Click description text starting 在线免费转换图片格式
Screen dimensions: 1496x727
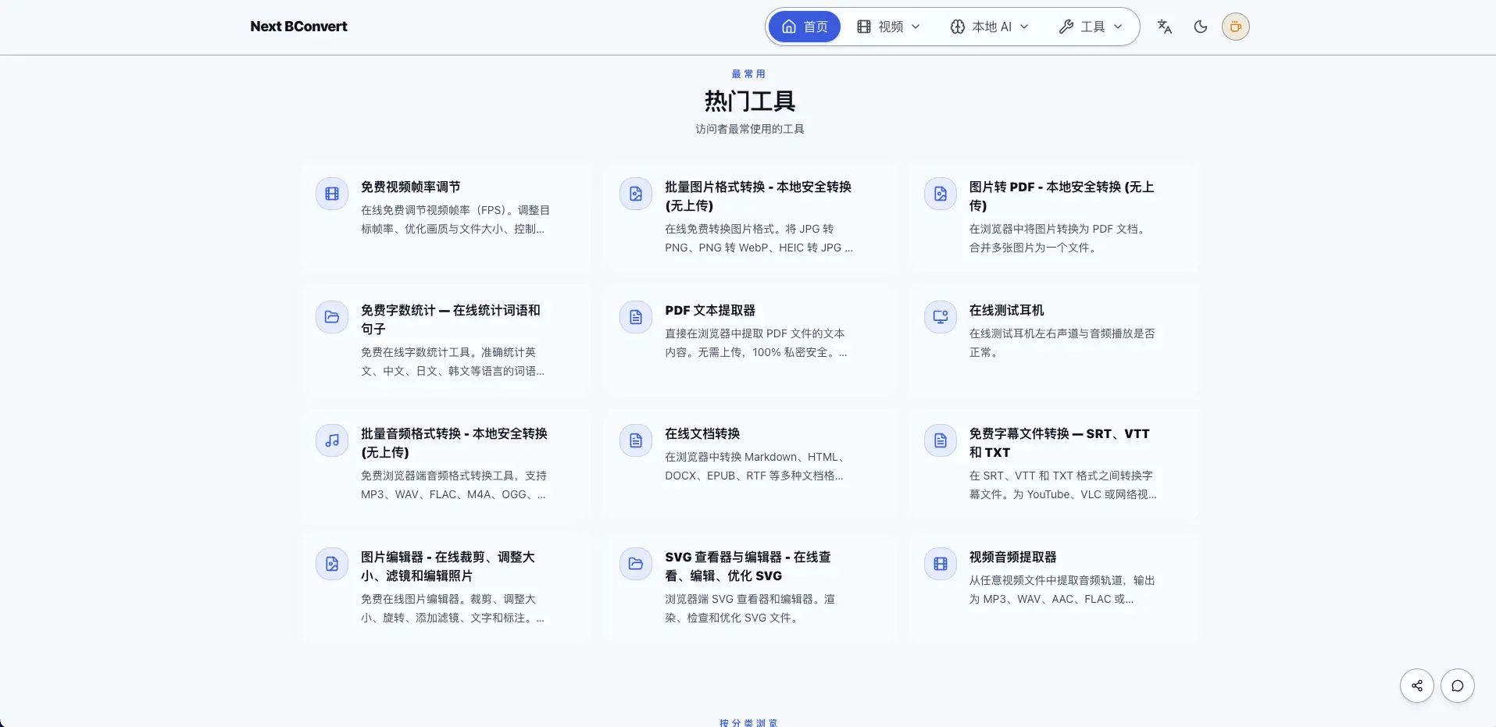[759, 238]
